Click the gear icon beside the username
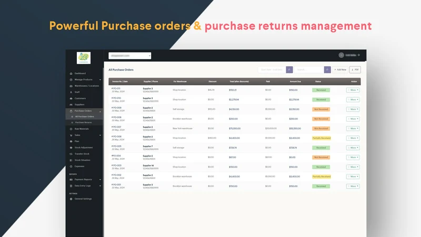 point(359,55)
